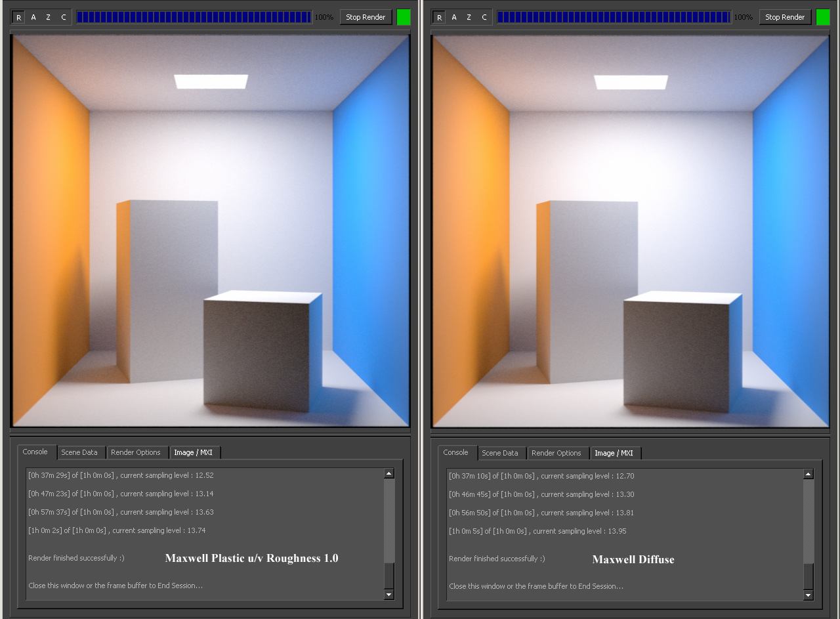Click green status indicator in left window
This screenshot has height=619, width=840.
(404, 17)
